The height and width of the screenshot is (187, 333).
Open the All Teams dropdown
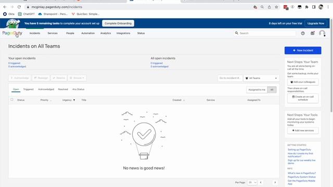(x=261, y=78)
